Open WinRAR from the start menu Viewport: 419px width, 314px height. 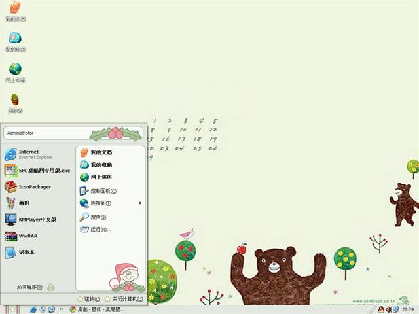38,236
